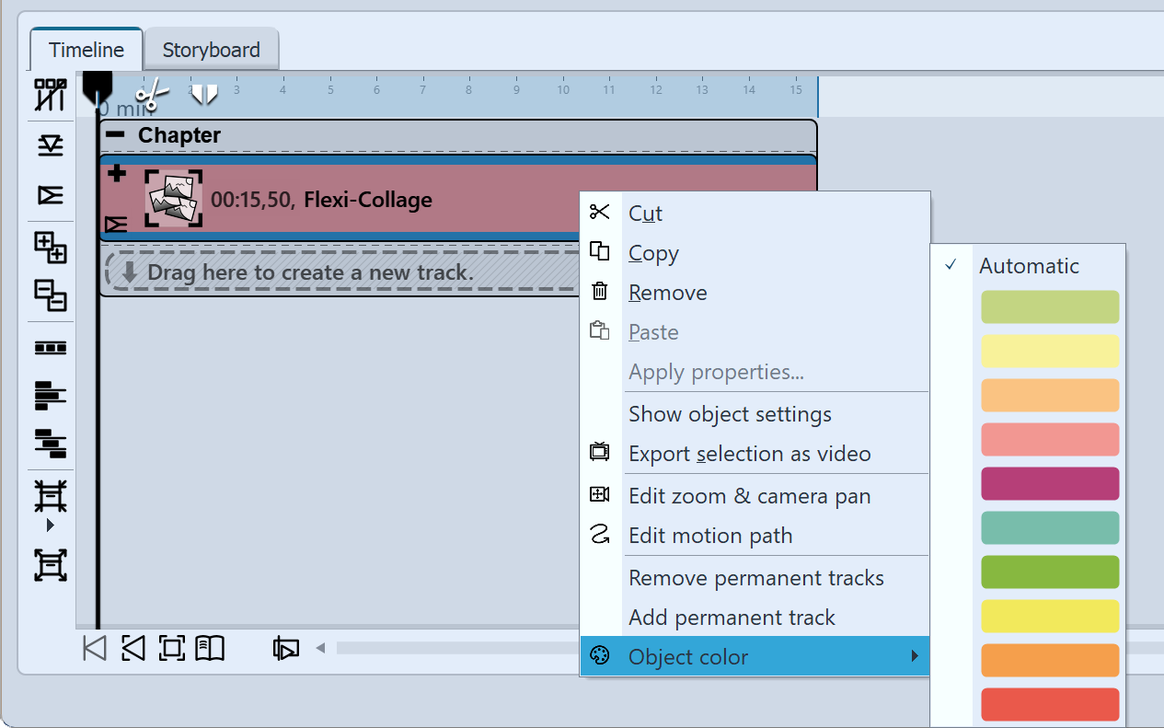
Task: Open the trim split icon next to scissors
Action: (x=202, y=92)
